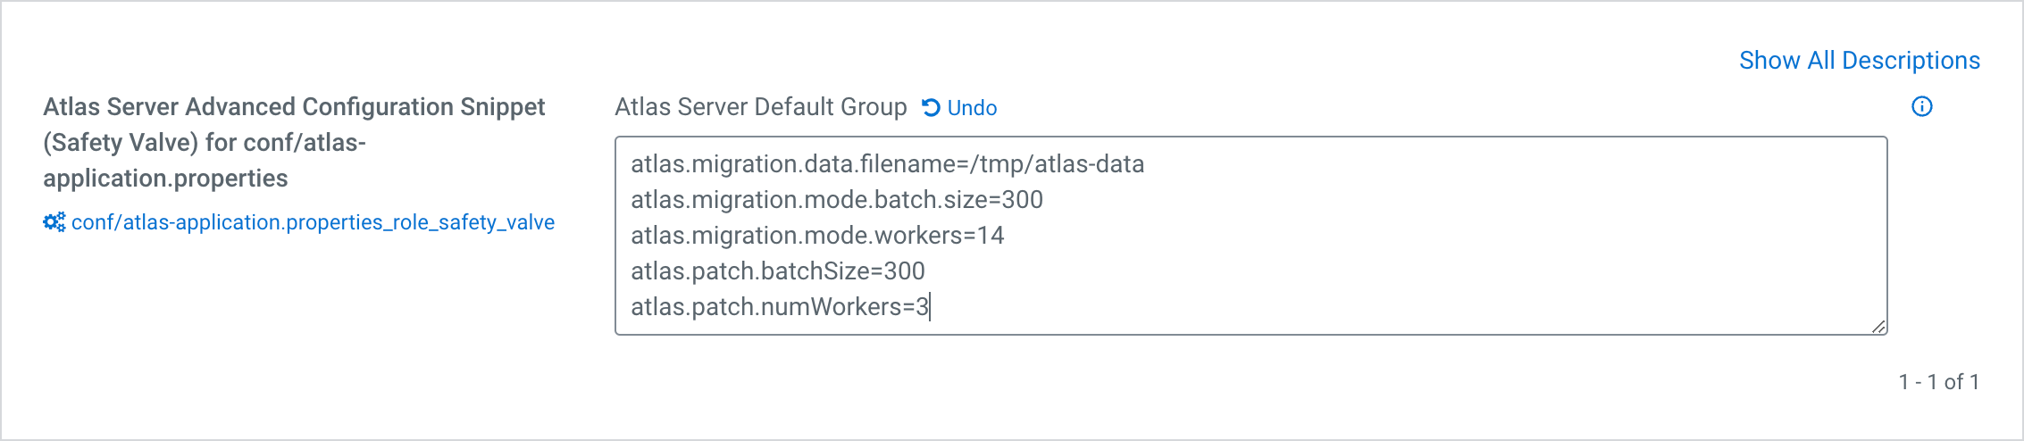
Task: Click the circular Undo arrow icon
Action: [931, 108]
